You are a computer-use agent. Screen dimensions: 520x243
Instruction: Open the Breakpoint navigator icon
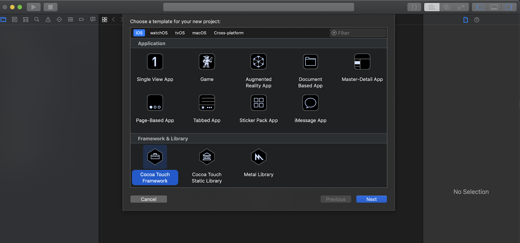82,20
